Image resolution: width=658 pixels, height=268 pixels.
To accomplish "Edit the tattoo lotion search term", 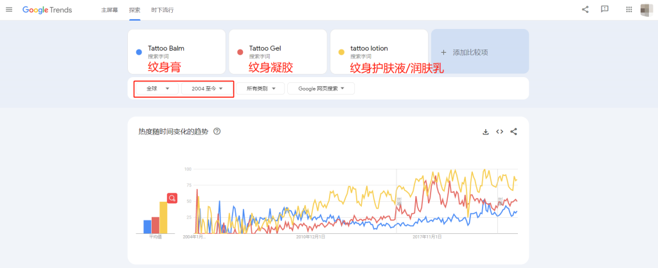I will pos(369,48).
